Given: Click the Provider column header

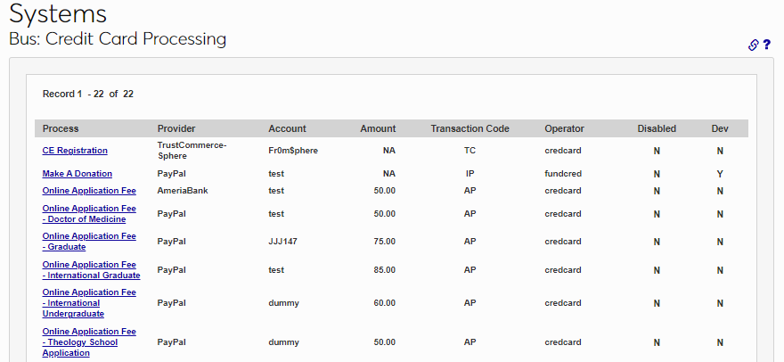Looking at the screenshot, I should point(176,128).
